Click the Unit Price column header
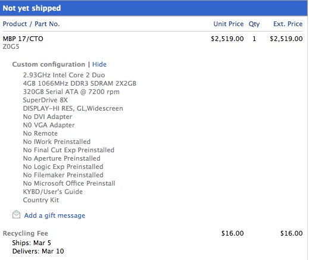 click(229, 24)
